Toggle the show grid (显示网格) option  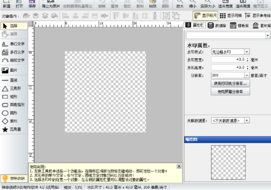231,15
